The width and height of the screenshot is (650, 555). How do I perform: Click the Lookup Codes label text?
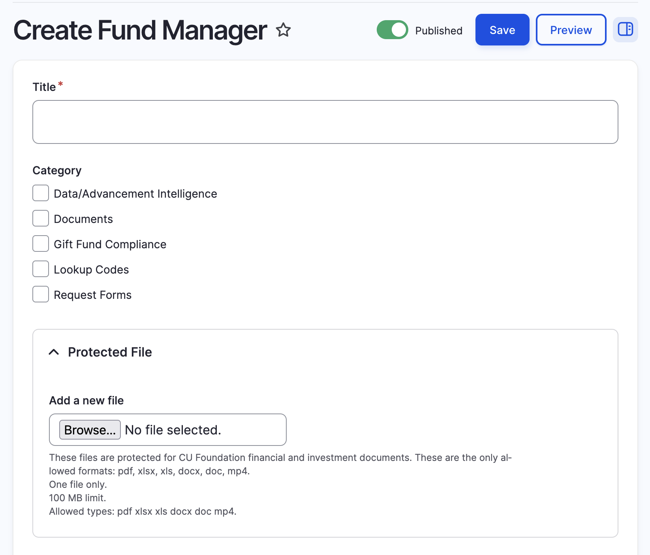click(91, 270)
